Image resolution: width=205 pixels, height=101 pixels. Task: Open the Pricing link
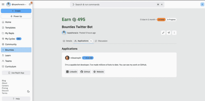tap(5, 88)
